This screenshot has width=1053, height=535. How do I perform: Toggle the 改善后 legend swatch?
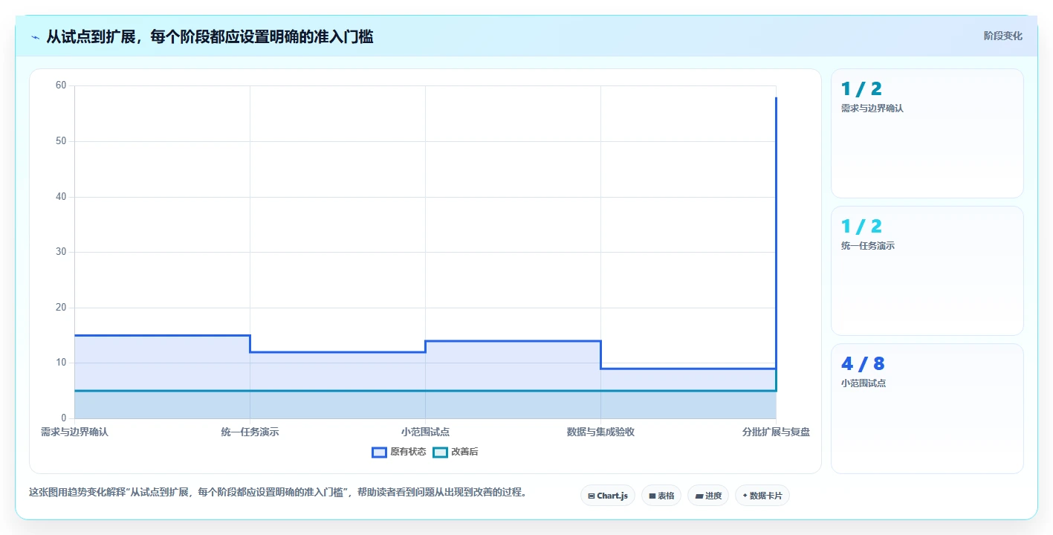(440, 452)
